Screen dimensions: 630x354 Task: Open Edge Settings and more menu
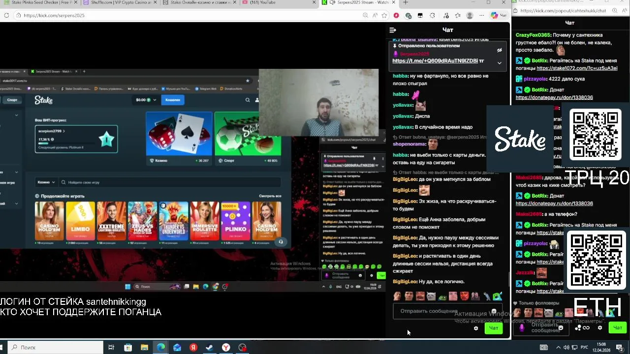[482, 15]
